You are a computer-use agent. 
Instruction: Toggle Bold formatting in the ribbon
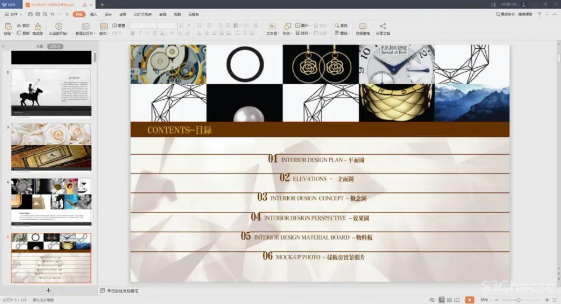[x=132, y=33]
